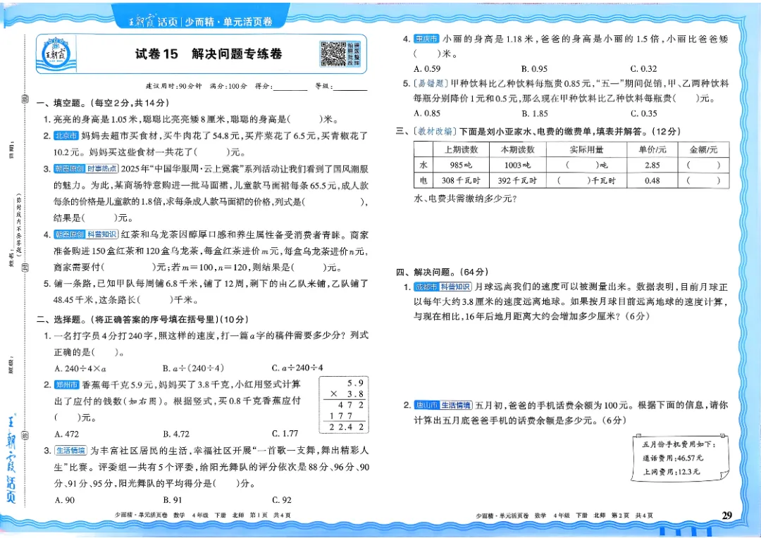Viewport: 761px width, 538px height.
Task: Click the top banner 少而精·单元活页卷
Action: pyautogui.click(x=228, y=22)
